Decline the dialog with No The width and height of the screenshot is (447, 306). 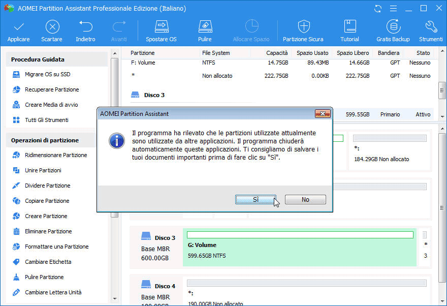coord(305,200)
